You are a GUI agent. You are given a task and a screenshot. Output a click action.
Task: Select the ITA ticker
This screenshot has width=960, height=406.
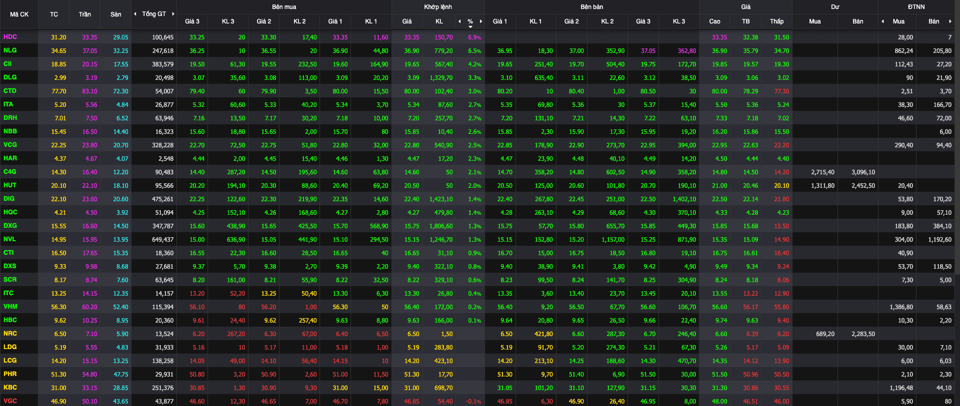[8, 104]
